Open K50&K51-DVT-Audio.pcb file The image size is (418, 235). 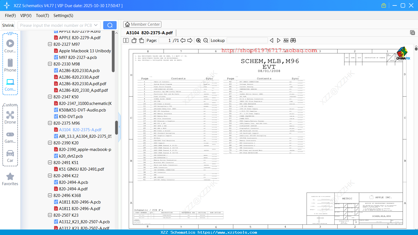point(80,110)
